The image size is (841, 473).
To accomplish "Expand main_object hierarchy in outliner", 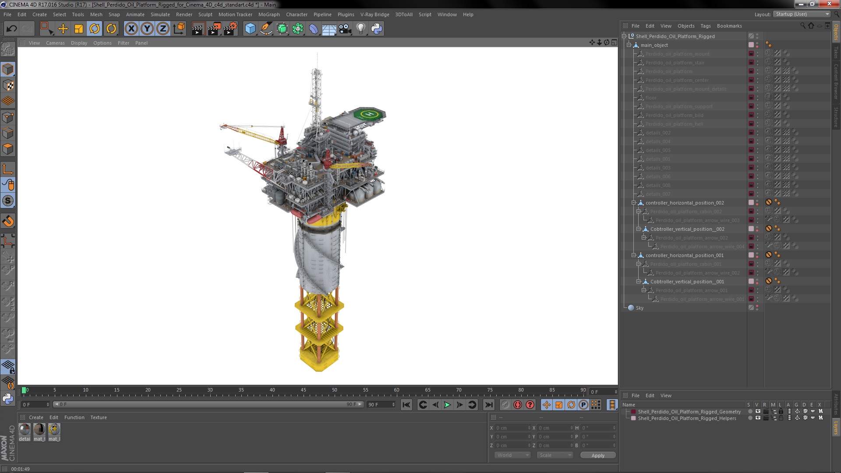I will pyautogui.click(x=631, y=45).
